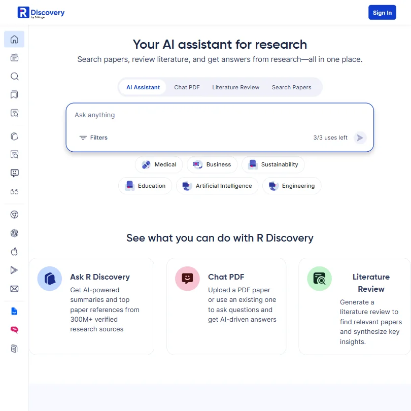Open the blue document smile icon
The height and width of the screenshot is (411, 411).
click(14, 311)
